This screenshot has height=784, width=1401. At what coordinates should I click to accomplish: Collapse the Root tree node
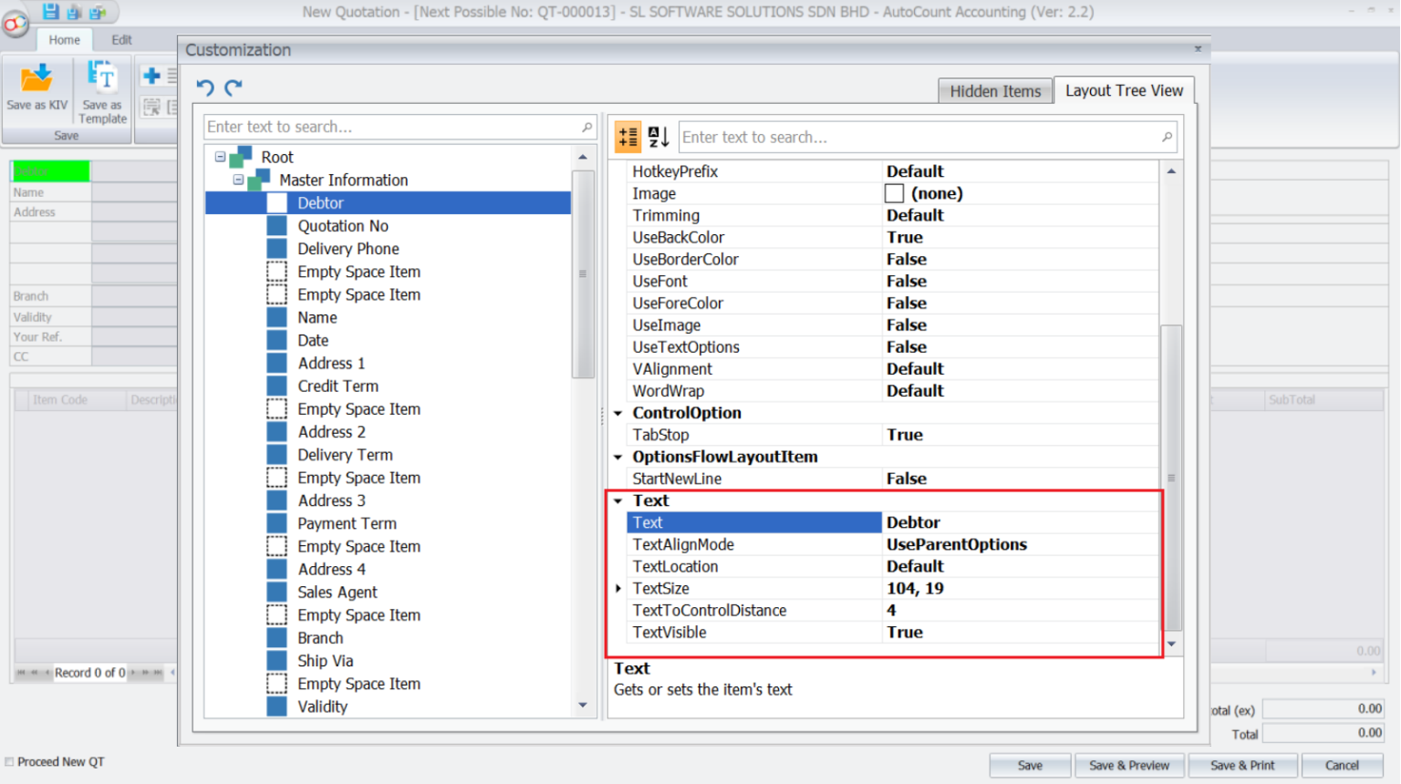[x=220, y=157]
